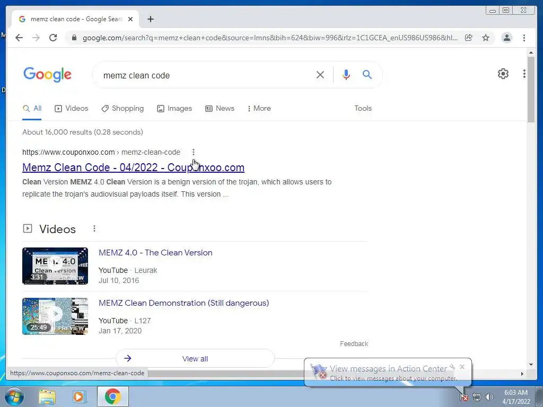Close the Action Center notification balloon
Image resolution: width=543 pixels, height=407 pixels.
coord(462,367)
